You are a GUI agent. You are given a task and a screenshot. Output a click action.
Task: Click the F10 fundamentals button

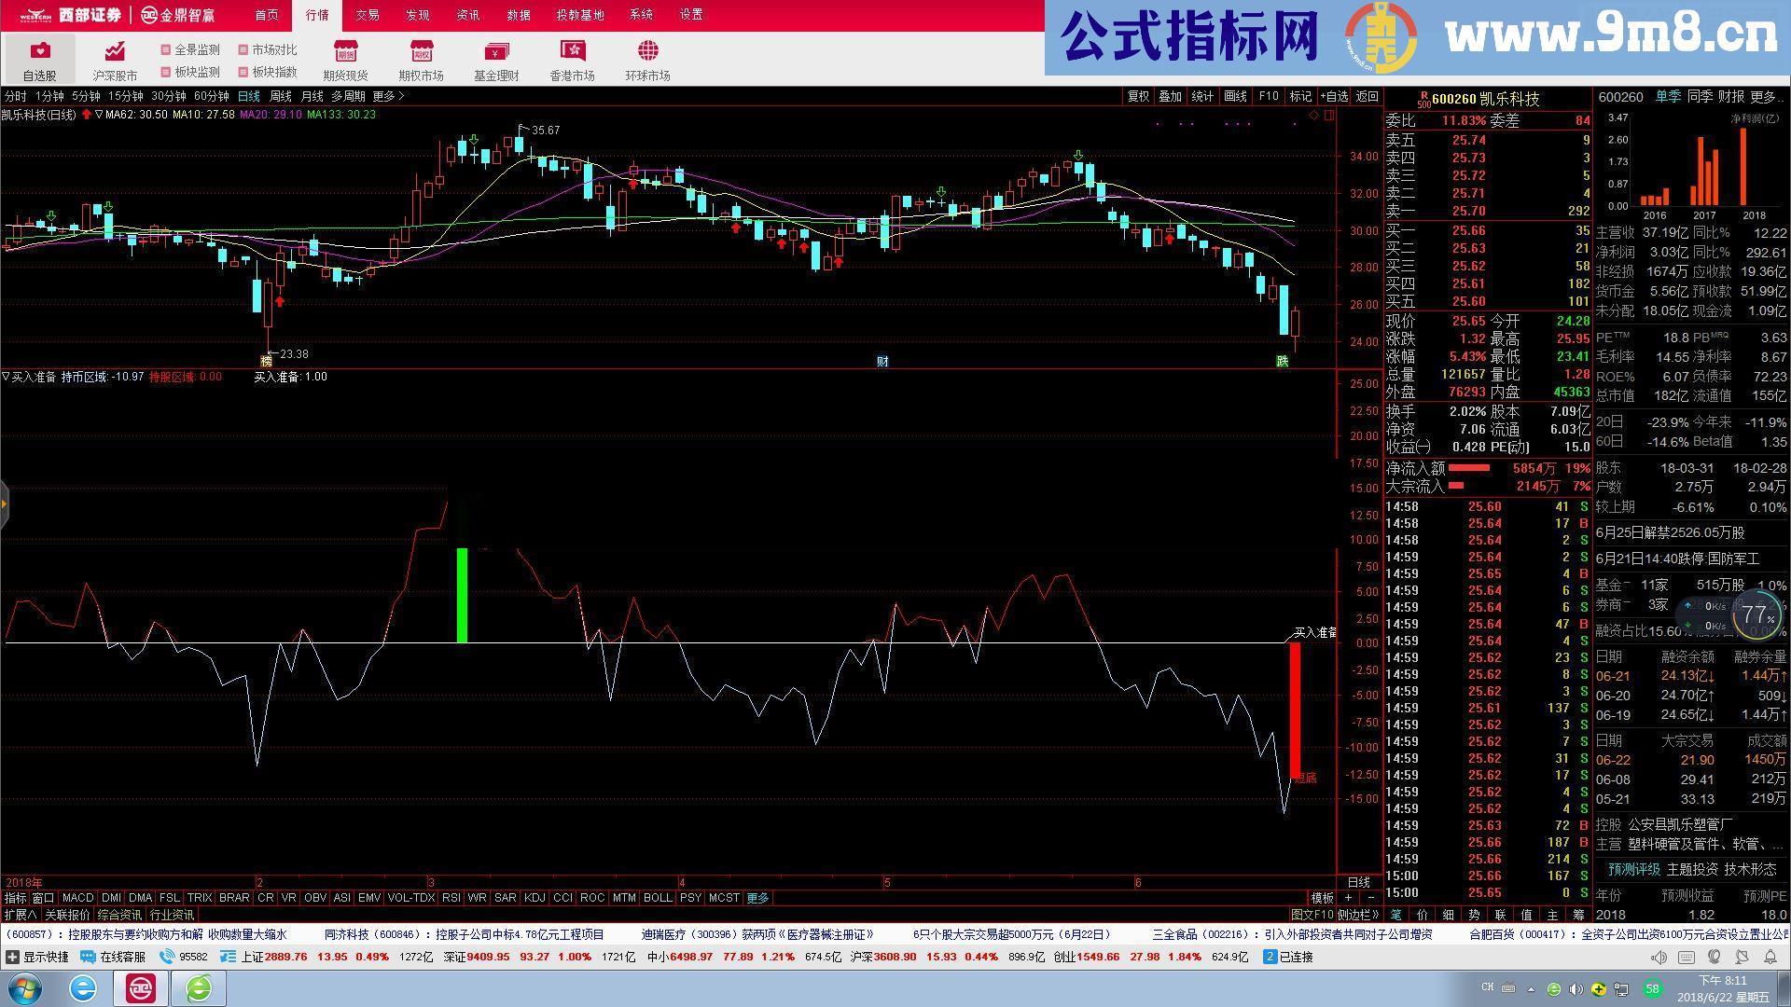[x=1268, y=96]
